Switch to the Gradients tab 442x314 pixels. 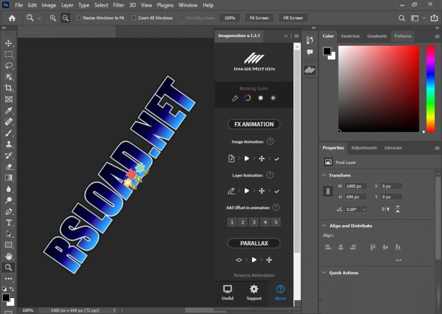tap(377, 36)
